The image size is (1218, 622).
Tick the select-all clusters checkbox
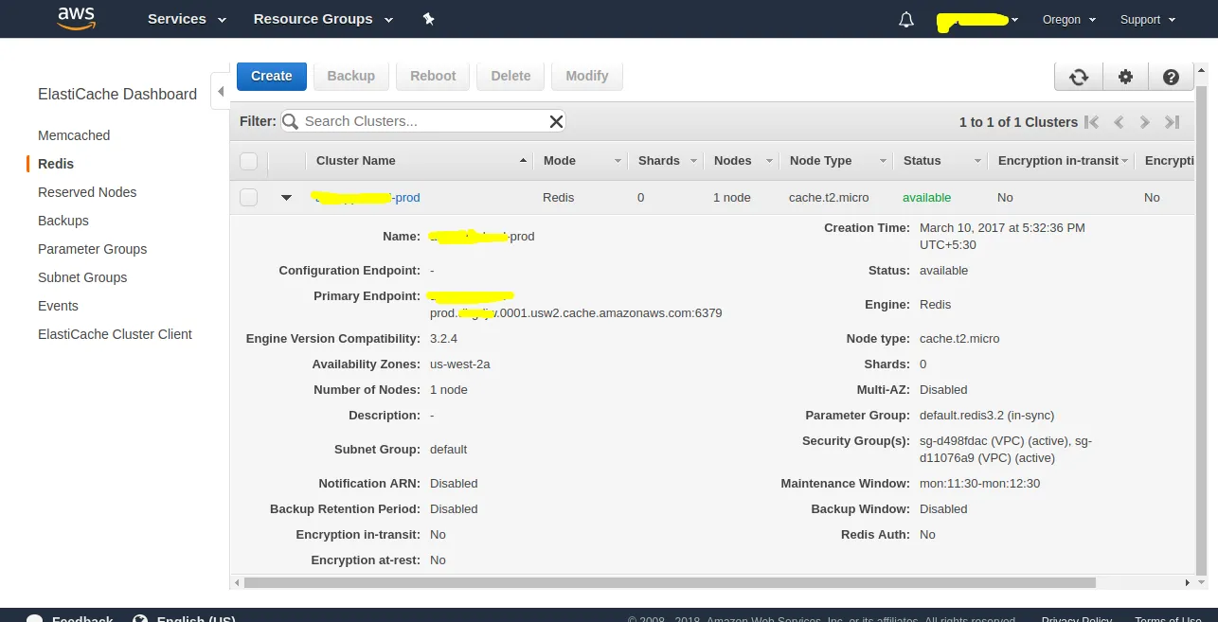pos(248,161)
